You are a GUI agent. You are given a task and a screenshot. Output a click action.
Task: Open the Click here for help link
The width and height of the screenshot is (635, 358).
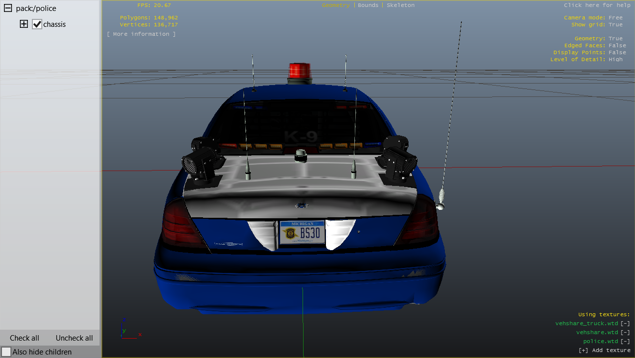597,5
